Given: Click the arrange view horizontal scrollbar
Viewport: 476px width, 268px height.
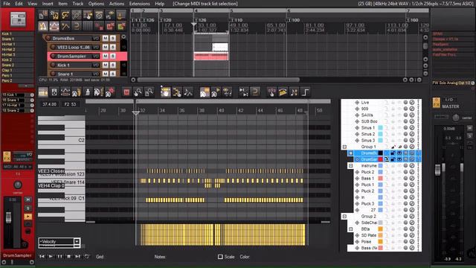Looking at the screenshot, I should coord(218,80).
